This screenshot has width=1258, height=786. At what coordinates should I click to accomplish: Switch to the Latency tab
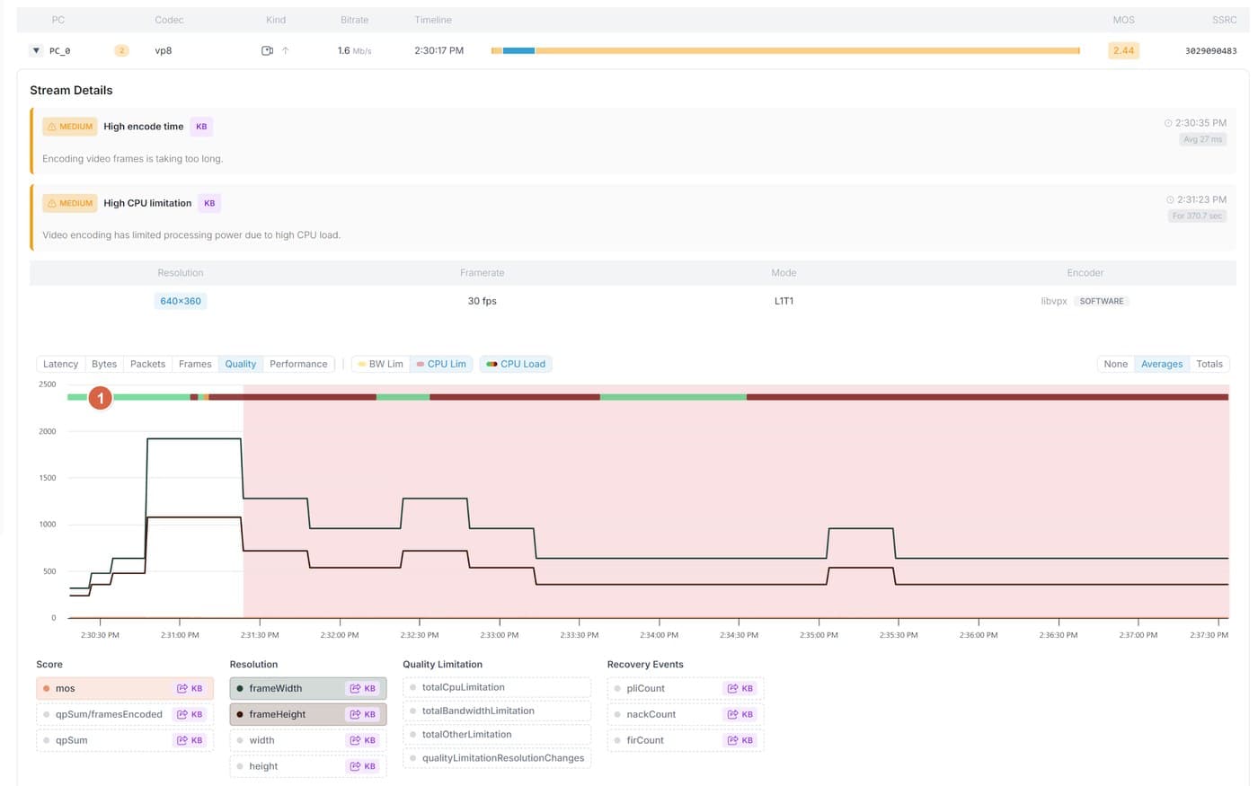(x=60, y=364)
